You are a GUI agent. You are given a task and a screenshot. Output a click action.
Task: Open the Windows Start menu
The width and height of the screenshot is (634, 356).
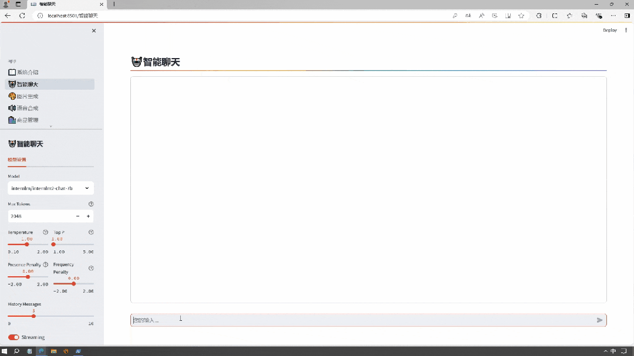tap(5, 351)
